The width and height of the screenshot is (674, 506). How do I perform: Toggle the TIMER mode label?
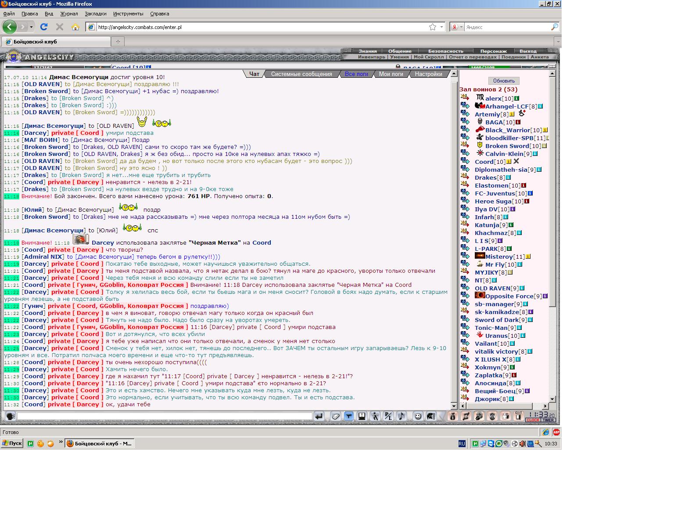point(548,420)
